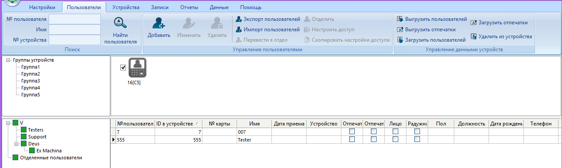The height and width of the screenshot is (168, 562).
Task: Click Импорт пользователей icon
Action: click(238, 30)
